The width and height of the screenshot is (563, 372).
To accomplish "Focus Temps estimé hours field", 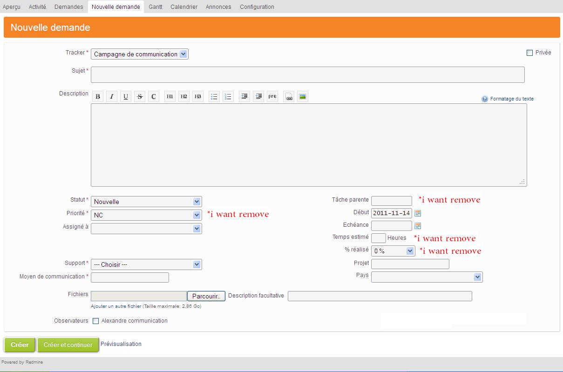I will 379,238.
